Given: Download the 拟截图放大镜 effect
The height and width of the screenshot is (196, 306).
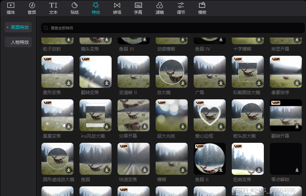Looking at the screenshot, I should [259, 83].
